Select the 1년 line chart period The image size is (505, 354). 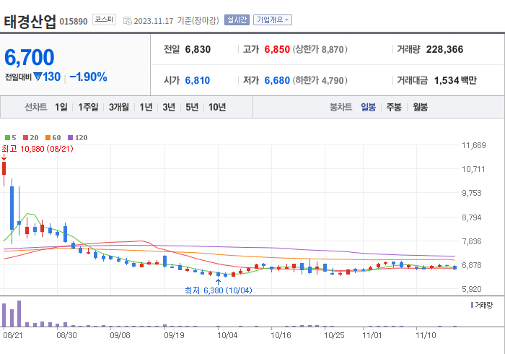point(146,107)
